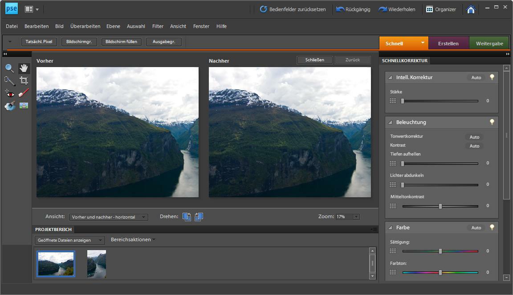Activate the blue sky brush tool

[x=9, y=106]
